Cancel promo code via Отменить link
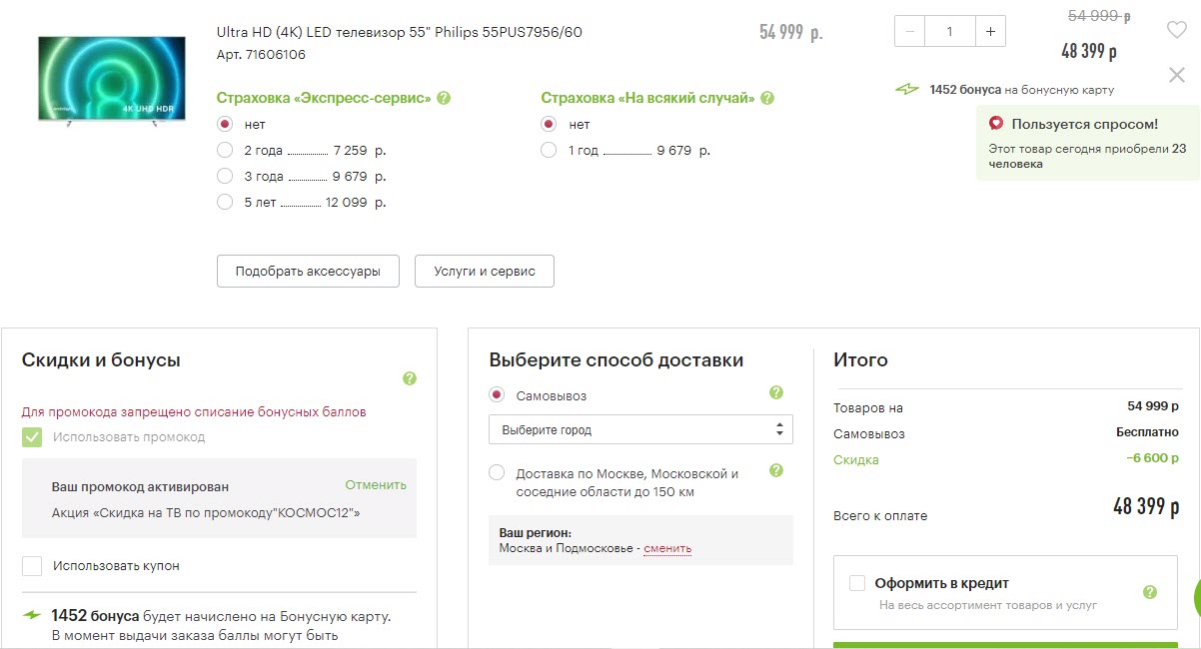 pos(376,484)
